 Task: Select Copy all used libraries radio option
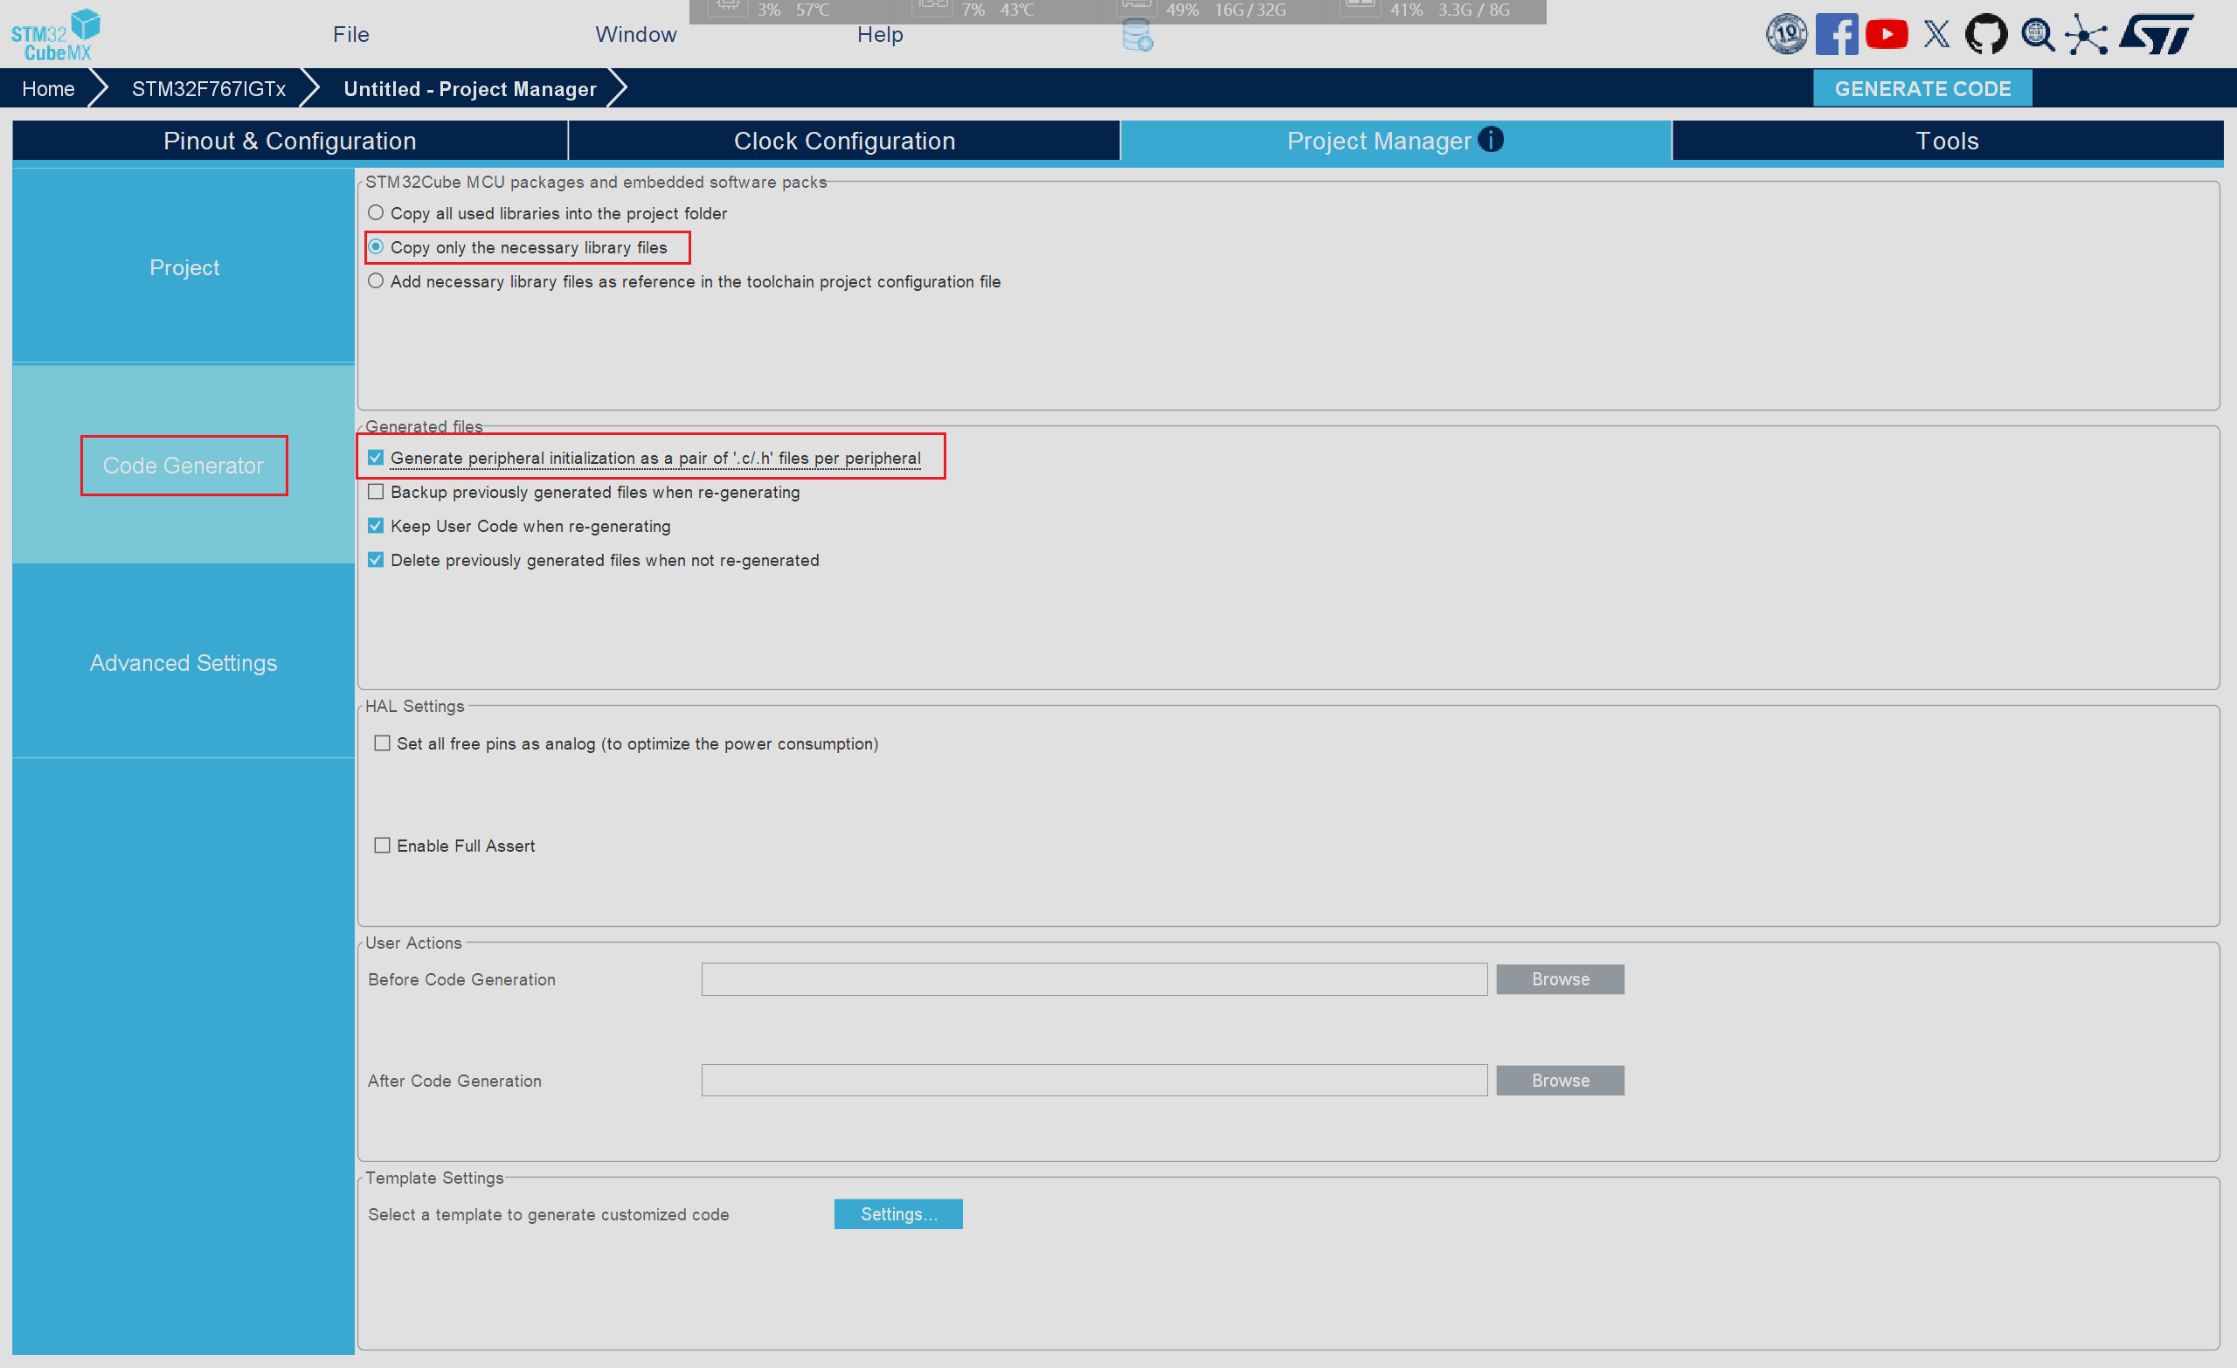[x=376, y=213]
